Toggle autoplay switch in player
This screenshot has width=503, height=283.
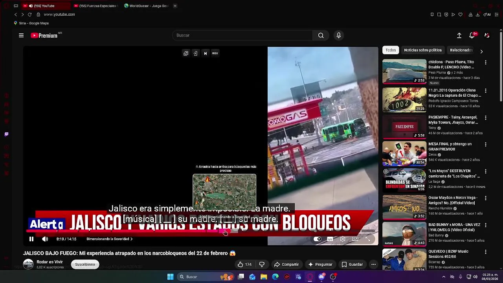tap(318, 239)
